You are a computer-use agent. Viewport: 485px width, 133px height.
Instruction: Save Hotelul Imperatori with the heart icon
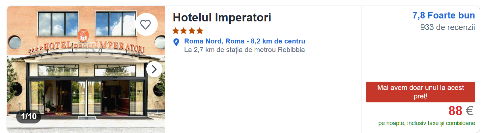(x=146, y=24)
